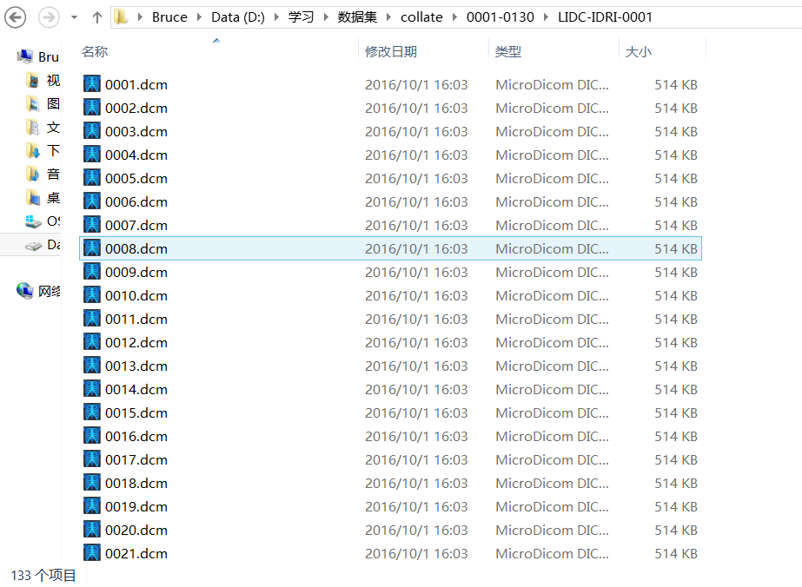Viewport: 802px width, 587px height.
Task: Click the type cell of 0010.dcm
Action: (x=553, y=296)
